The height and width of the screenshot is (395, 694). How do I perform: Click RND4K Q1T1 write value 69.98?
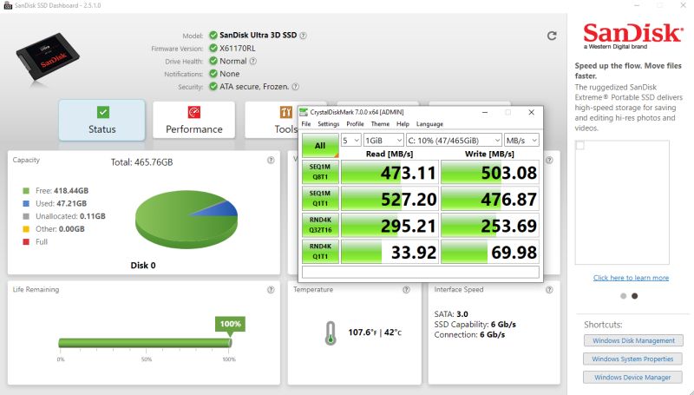click(x=490, y=252)
